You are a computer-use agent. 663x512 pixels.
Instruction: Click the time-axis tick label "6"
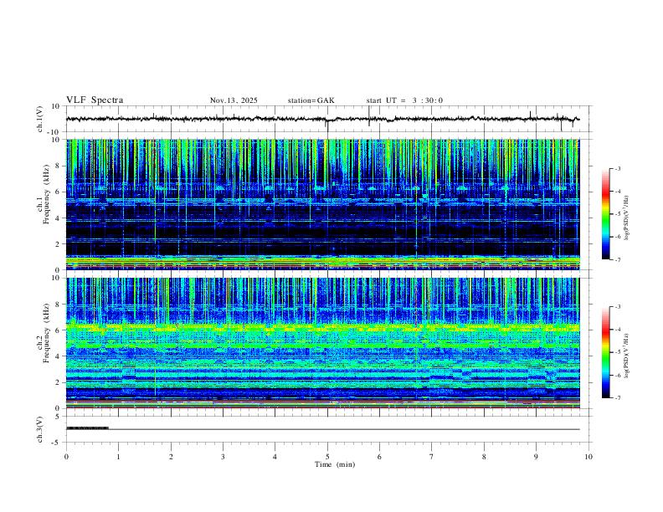380,457
